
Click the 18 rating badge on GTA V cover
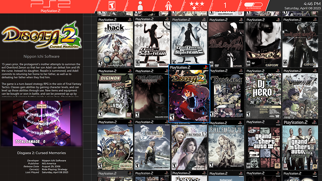285,166
